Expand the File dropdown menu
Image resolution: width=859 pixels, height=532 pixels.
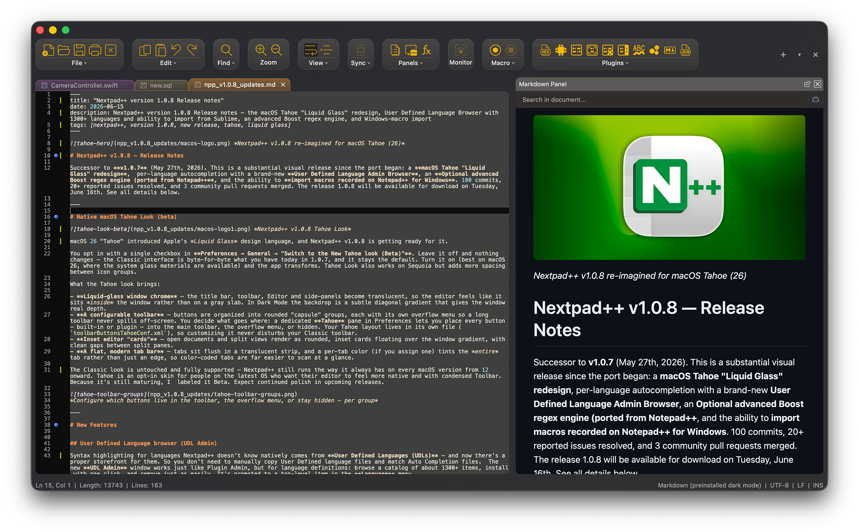[x=79, y=63]
